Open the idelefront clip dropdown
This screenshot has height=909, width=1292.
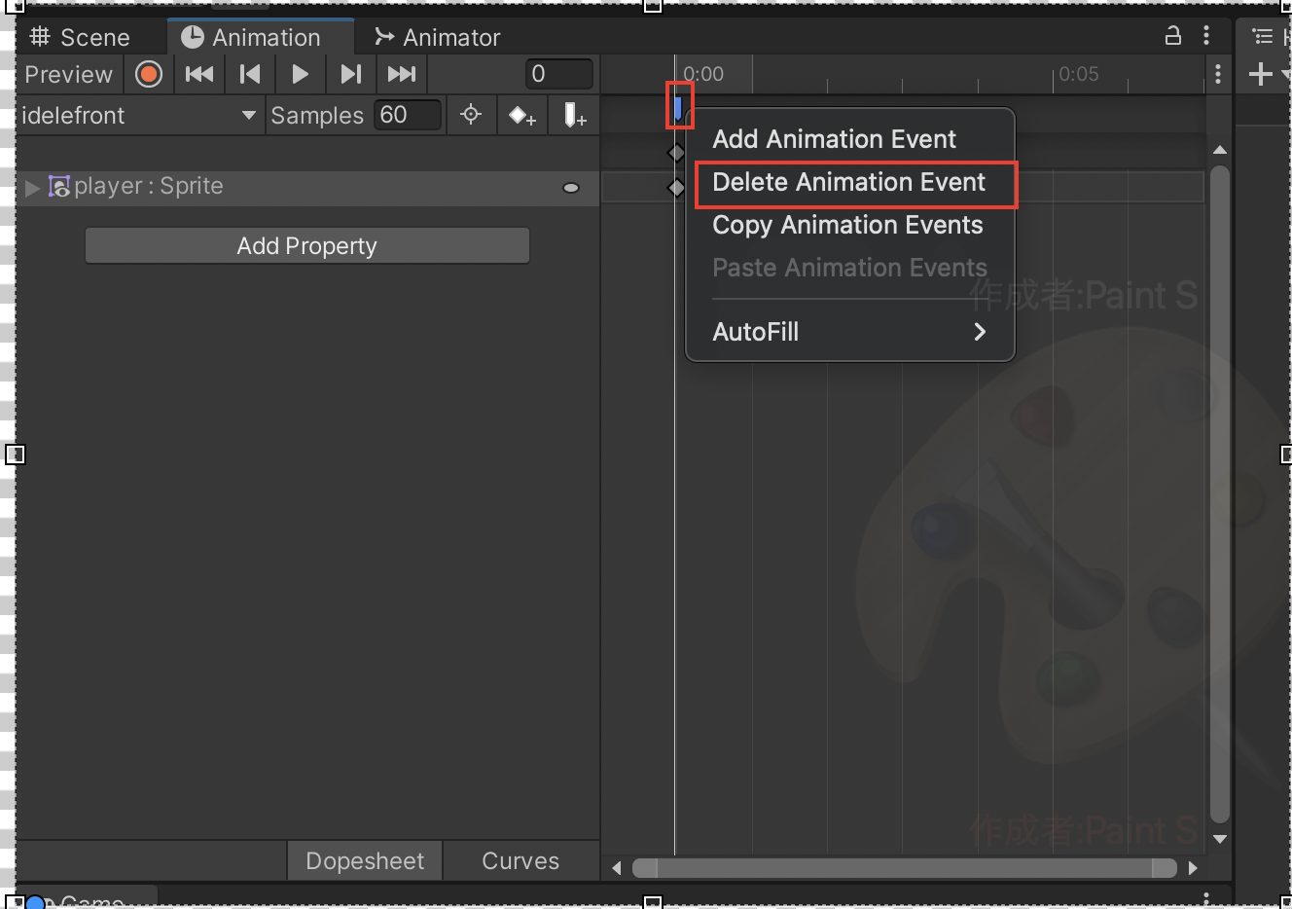click(139, 116)
